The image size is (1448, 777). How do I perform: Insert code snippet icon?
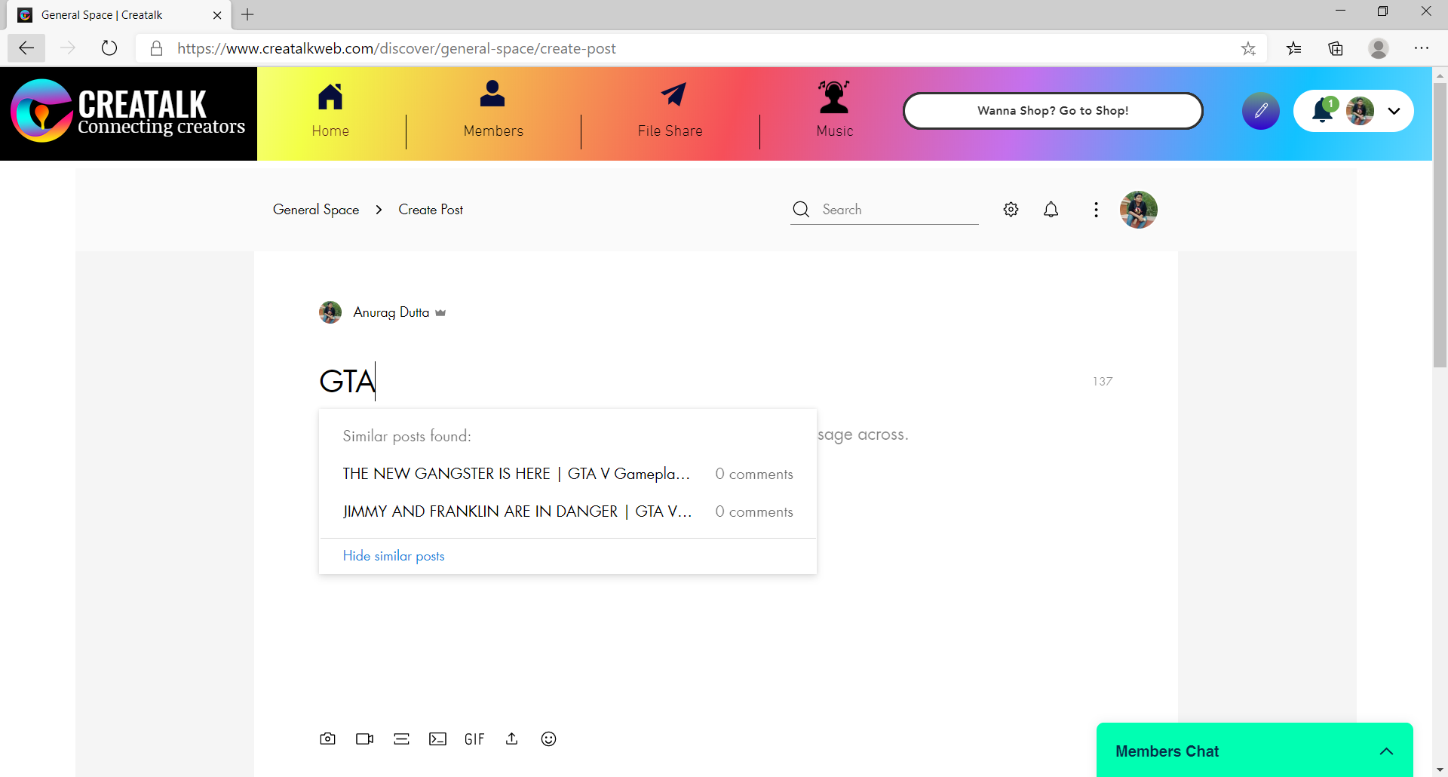click(437, 739)
